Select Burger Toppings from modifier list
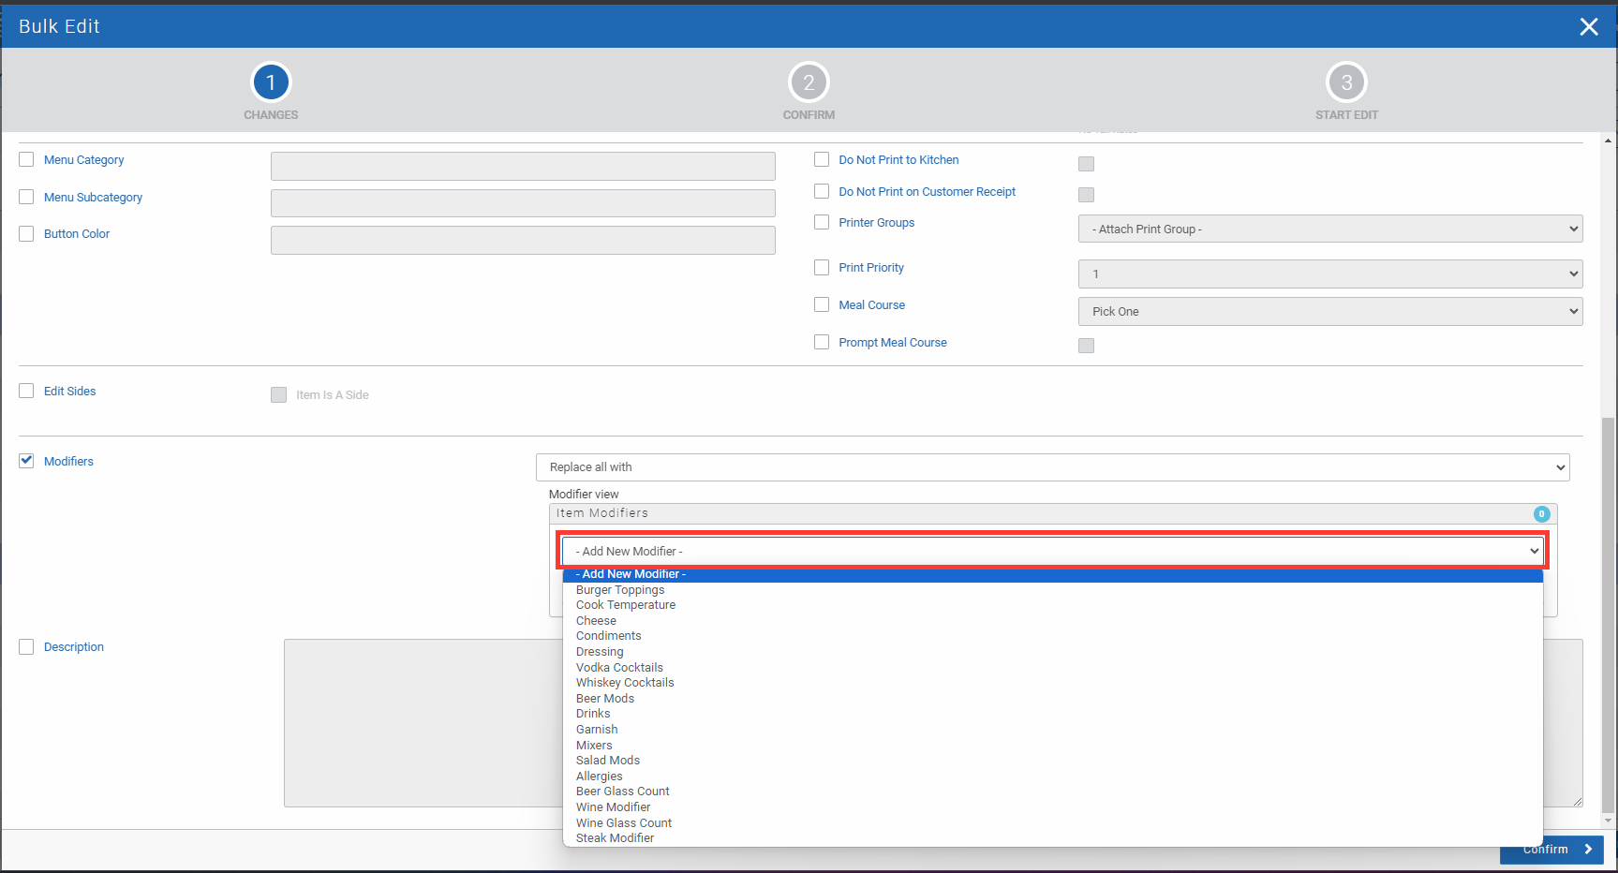The image size is (1618, 873). (x=620, y=590)
